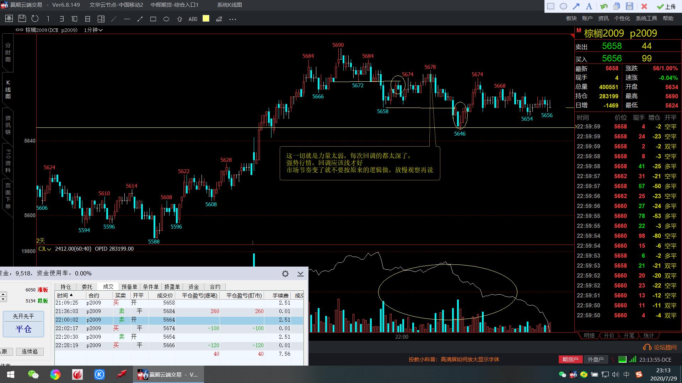
Task: Switch to 资讯链 side tab
Action: pos(8,125)
